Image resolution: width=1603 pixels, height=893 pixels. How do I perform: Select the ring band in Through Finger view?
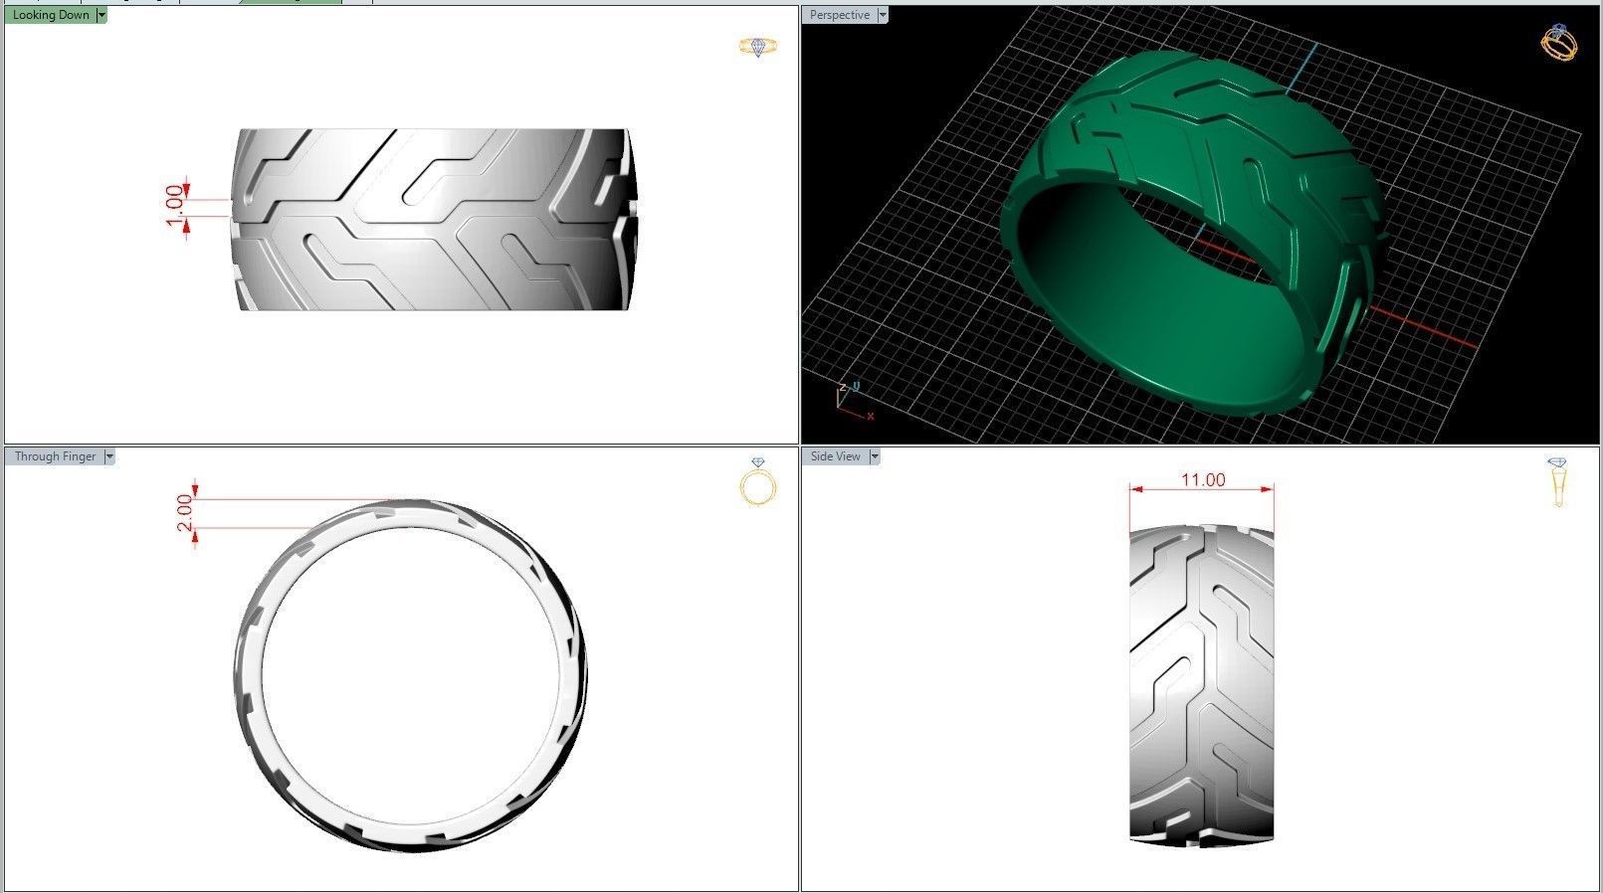point(412,677)
